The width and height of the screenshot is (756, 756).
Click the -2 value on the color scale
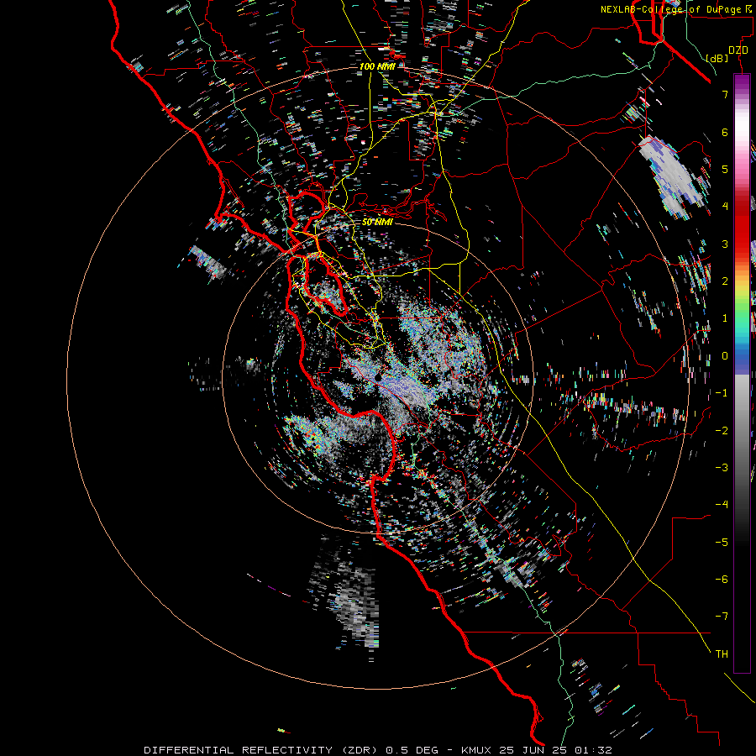pos(722,431)
